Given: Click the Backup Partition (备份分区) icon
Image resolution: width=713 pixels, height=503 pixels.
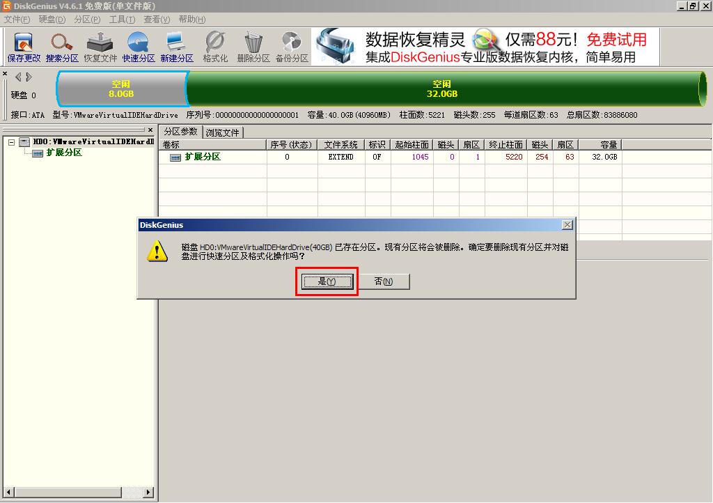Looking at the screenshot, I should click(x=292, y=47).
